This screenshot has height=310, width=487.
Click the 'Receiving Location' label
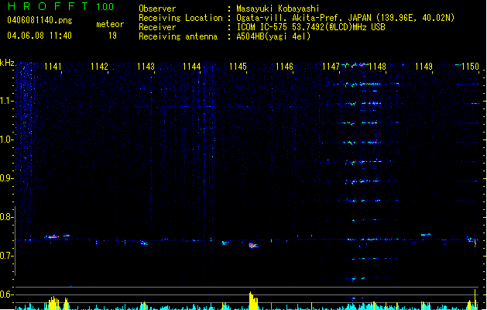(x=180, y=18)
